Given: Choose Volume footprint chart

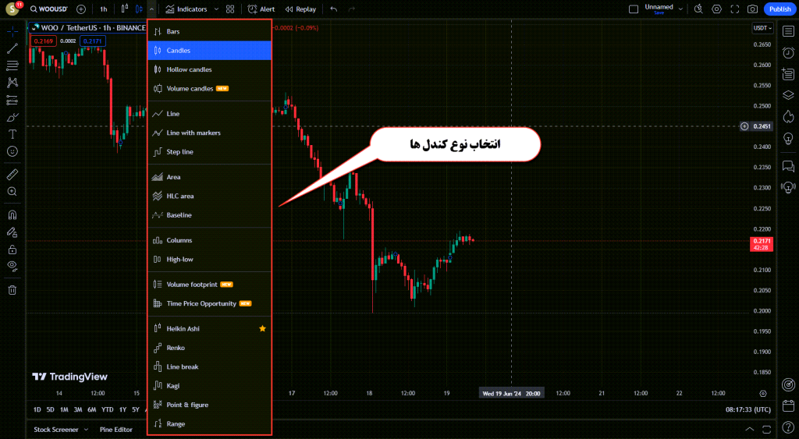Looking at the screenshot, I should click(209, 284).
